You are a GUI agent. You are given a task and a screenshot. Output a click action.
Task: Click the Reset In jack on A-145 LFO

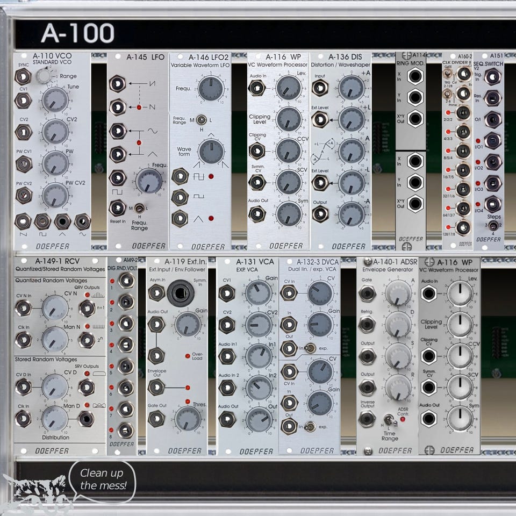(118, 208)
